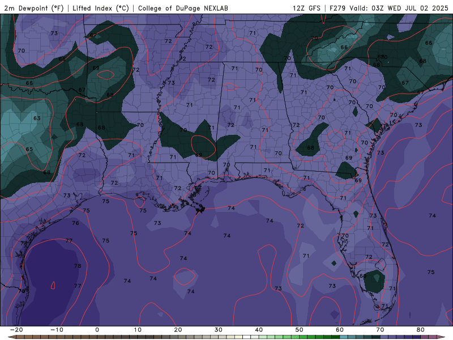Click the 63 dewpoint value on the map
Screen dimensions: 453x340
click(x=37, y=118)
